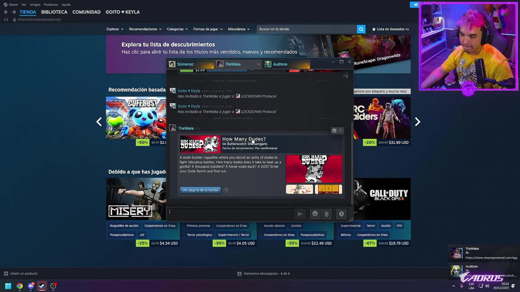Open Windows Start menu
The width and height of the screenshot is (520, 292).
click(8, 286)
